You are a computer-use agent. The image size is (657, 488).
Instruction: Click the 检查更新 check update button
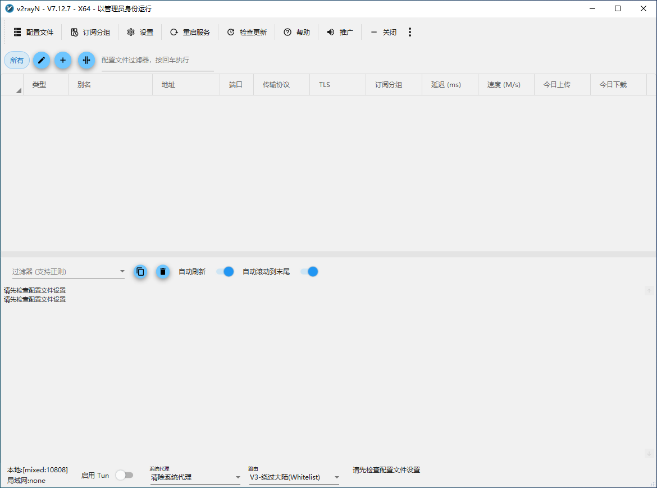[247, 33]
